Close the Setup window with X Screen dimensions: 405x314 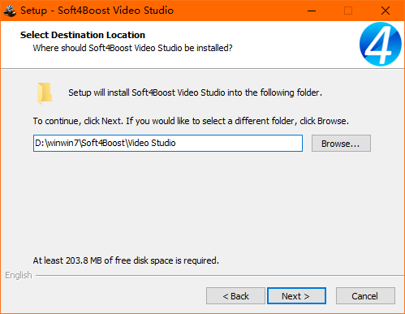coord(386,11)
